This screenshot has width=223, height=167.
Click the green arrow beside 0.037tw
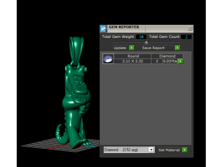coord(180,61)
